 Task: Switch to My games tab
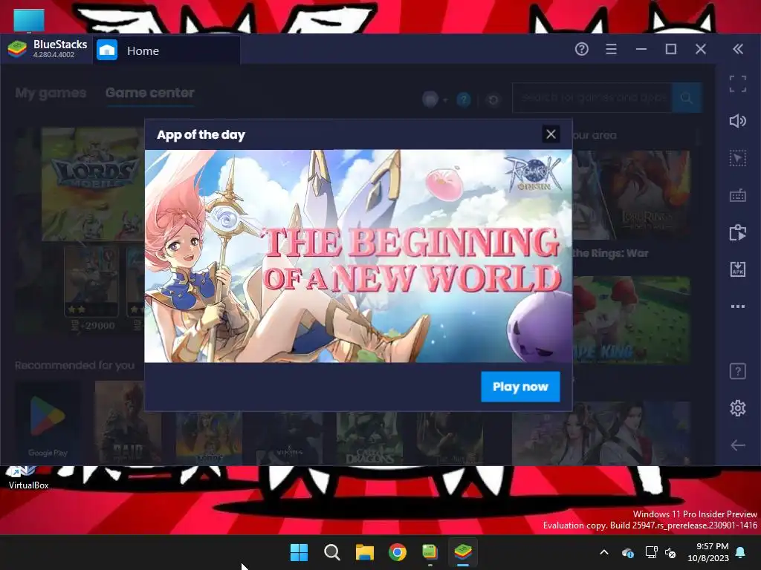(x=51, y=93)
